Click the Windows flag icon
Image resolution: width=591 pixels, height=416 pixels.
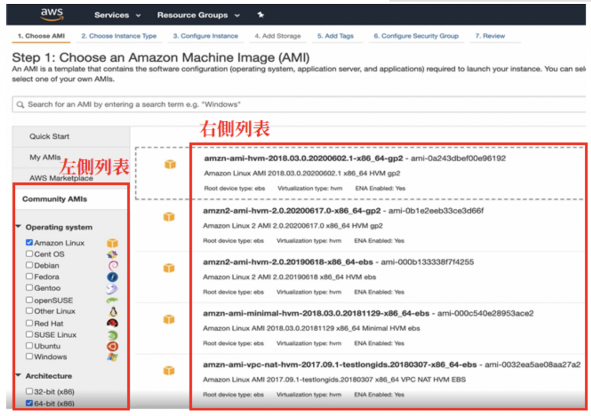point(113,357)
